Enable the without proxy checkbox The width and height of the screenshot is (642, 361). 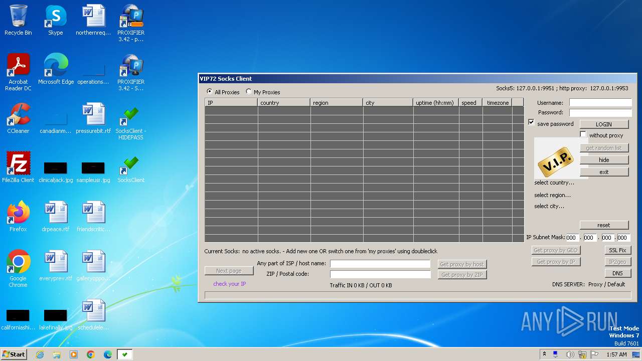[x=583, y=134]
